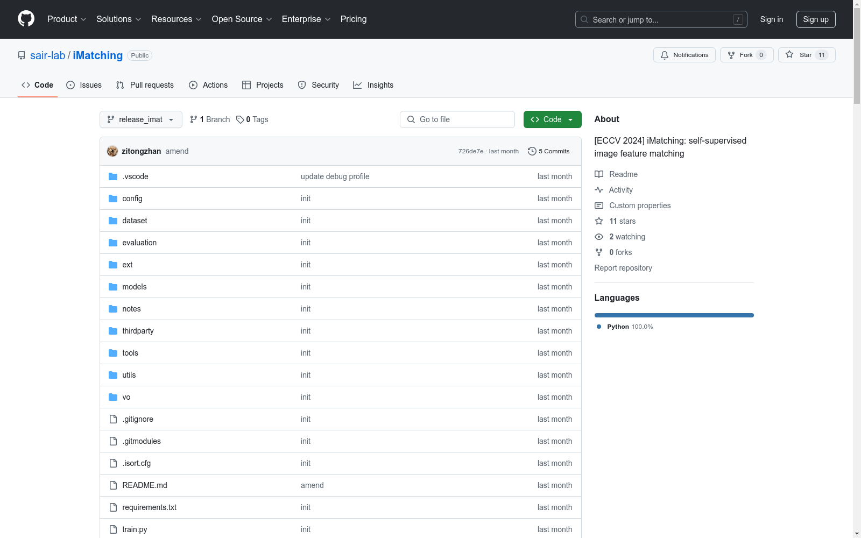The image size is (861, 538).
Task: Open the Product dropdown menu
Action: click(x=67, y=19)
